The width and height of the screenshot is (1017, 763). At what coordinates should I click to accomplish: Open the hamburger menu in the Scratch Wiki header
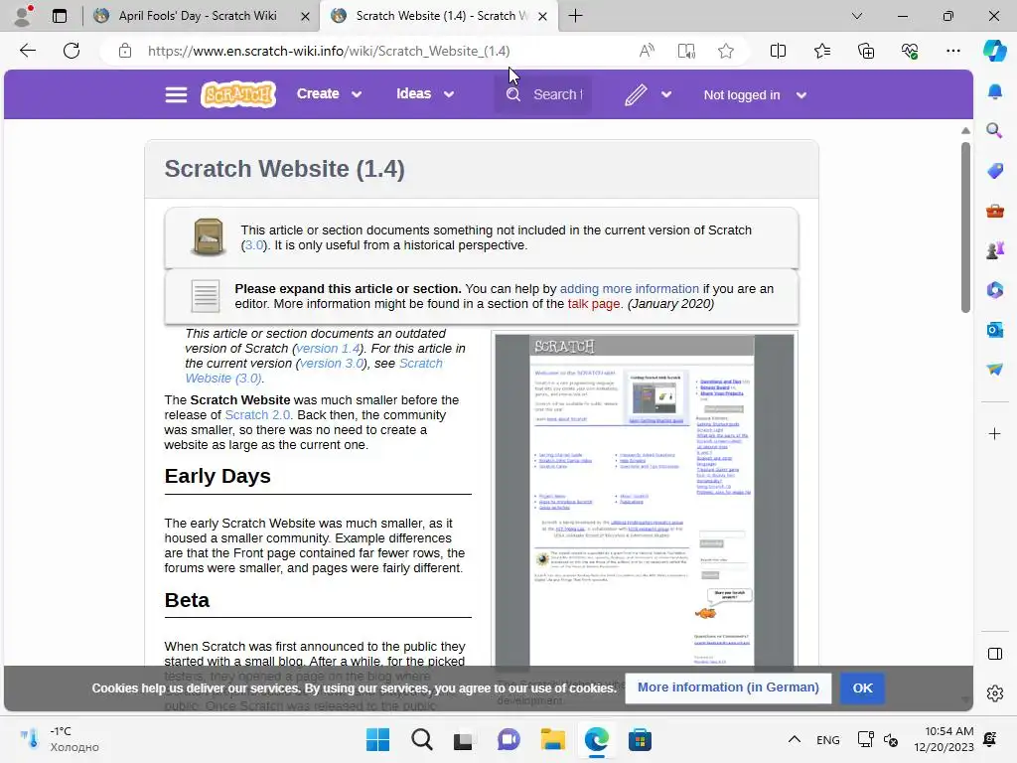pos(176,94)
